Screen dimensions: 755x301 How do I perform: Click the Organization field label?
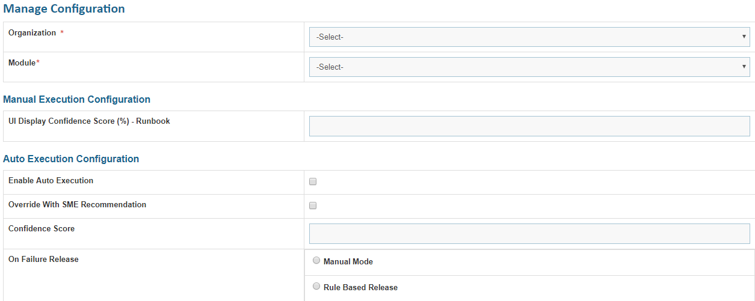coord(32,33)
